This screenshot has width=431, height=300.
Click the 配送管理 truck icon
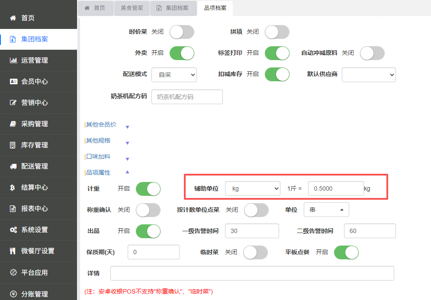[13, 166]
